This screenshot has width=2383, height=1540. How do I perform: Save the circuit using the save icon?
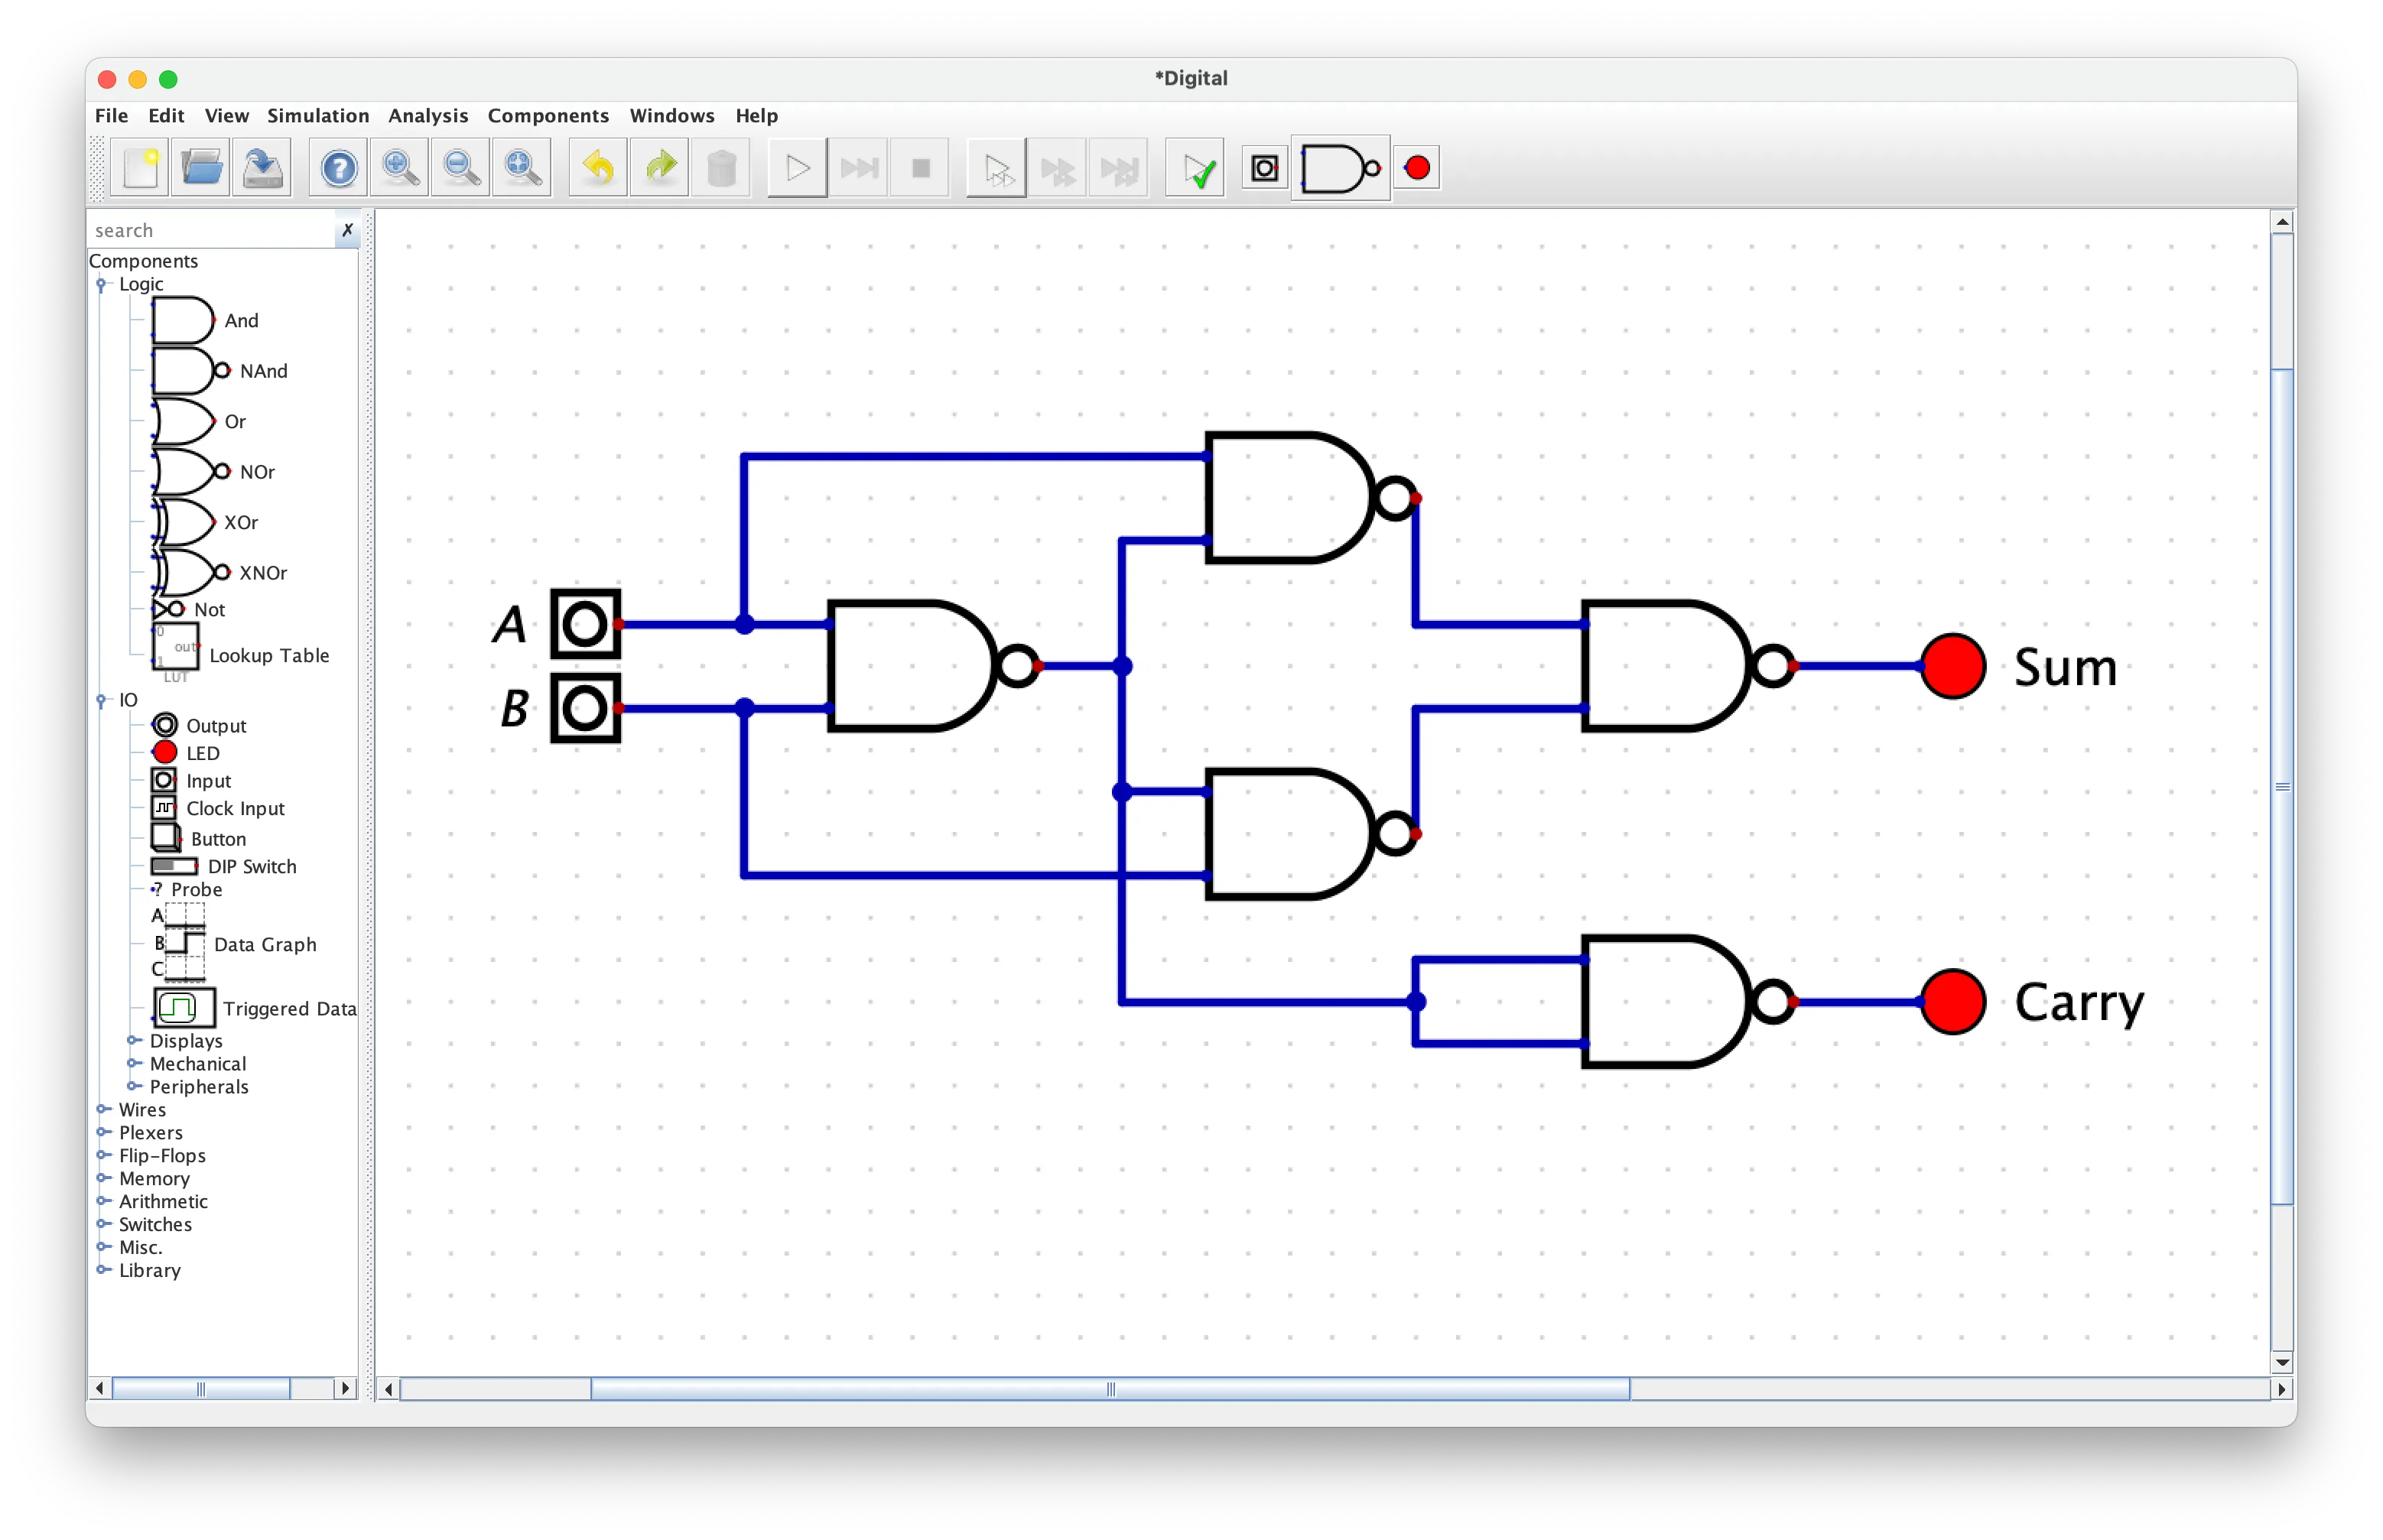[263, 168]
